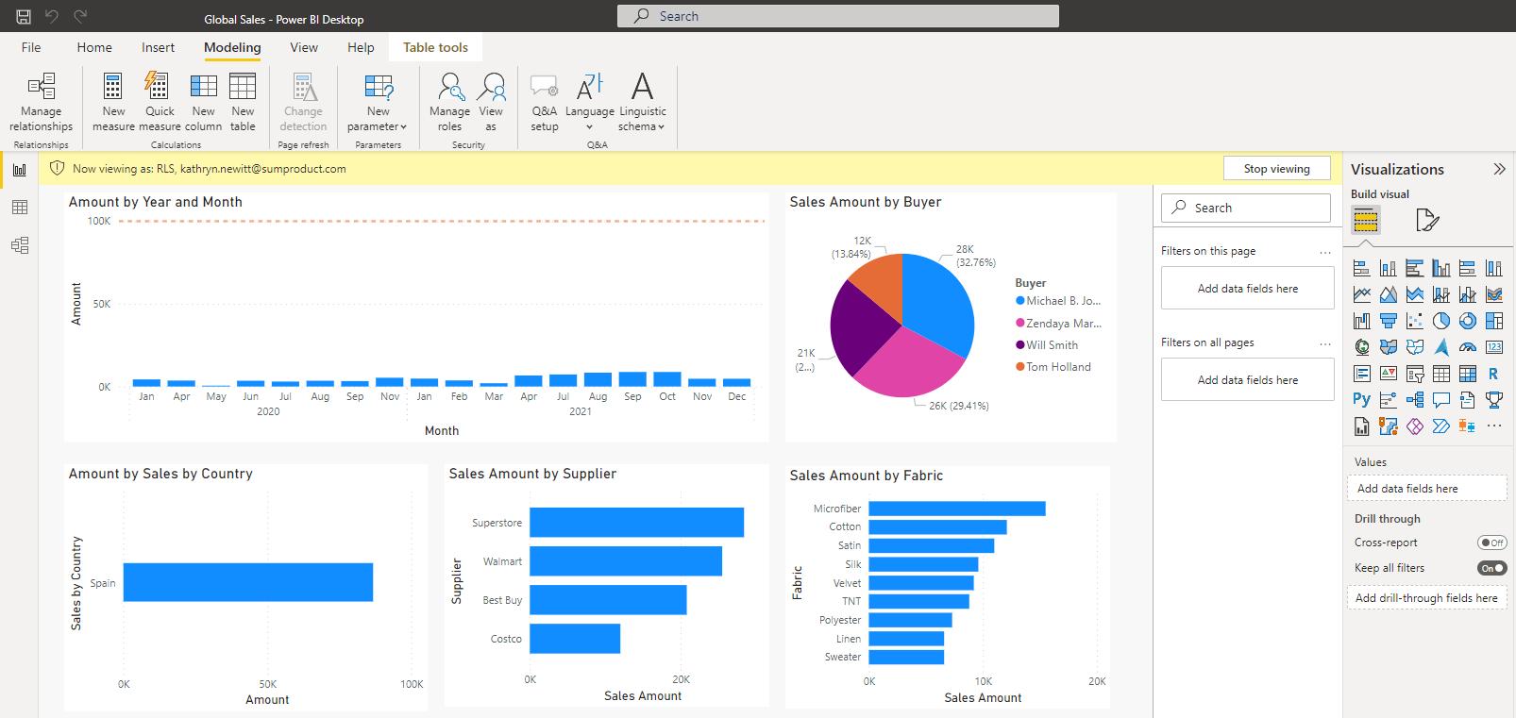The width and height of the screenshot is (1516, 718).
Task: Switch to the Help ribbon tab
Action: pos(361,47)
